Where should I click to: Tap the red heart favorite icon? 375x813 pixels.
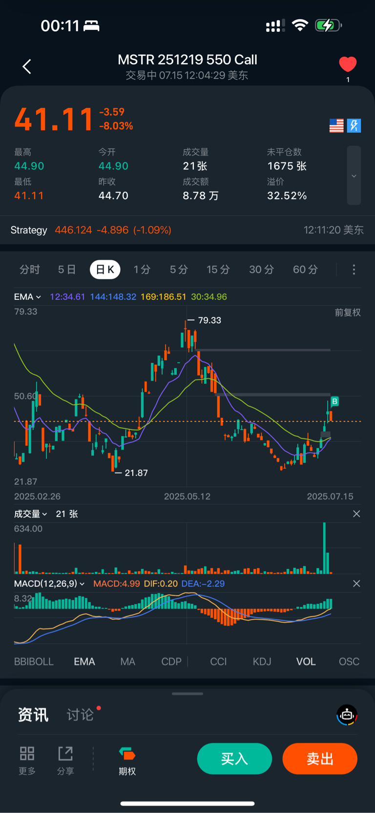pos(348,64)
